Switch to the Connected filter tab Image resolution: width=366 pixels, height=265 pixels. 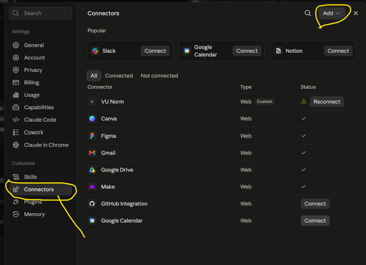119,76
